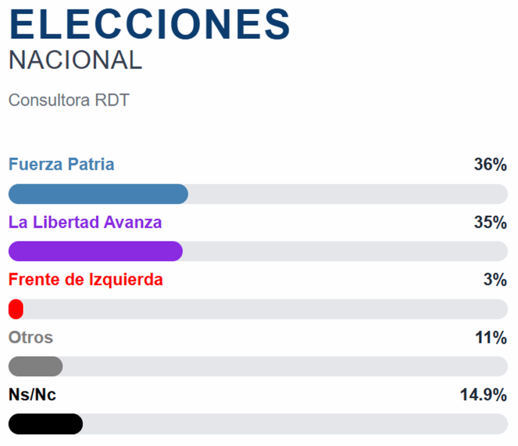
Task: Click the 11% percentage value
Action: (x=491, y=337)
